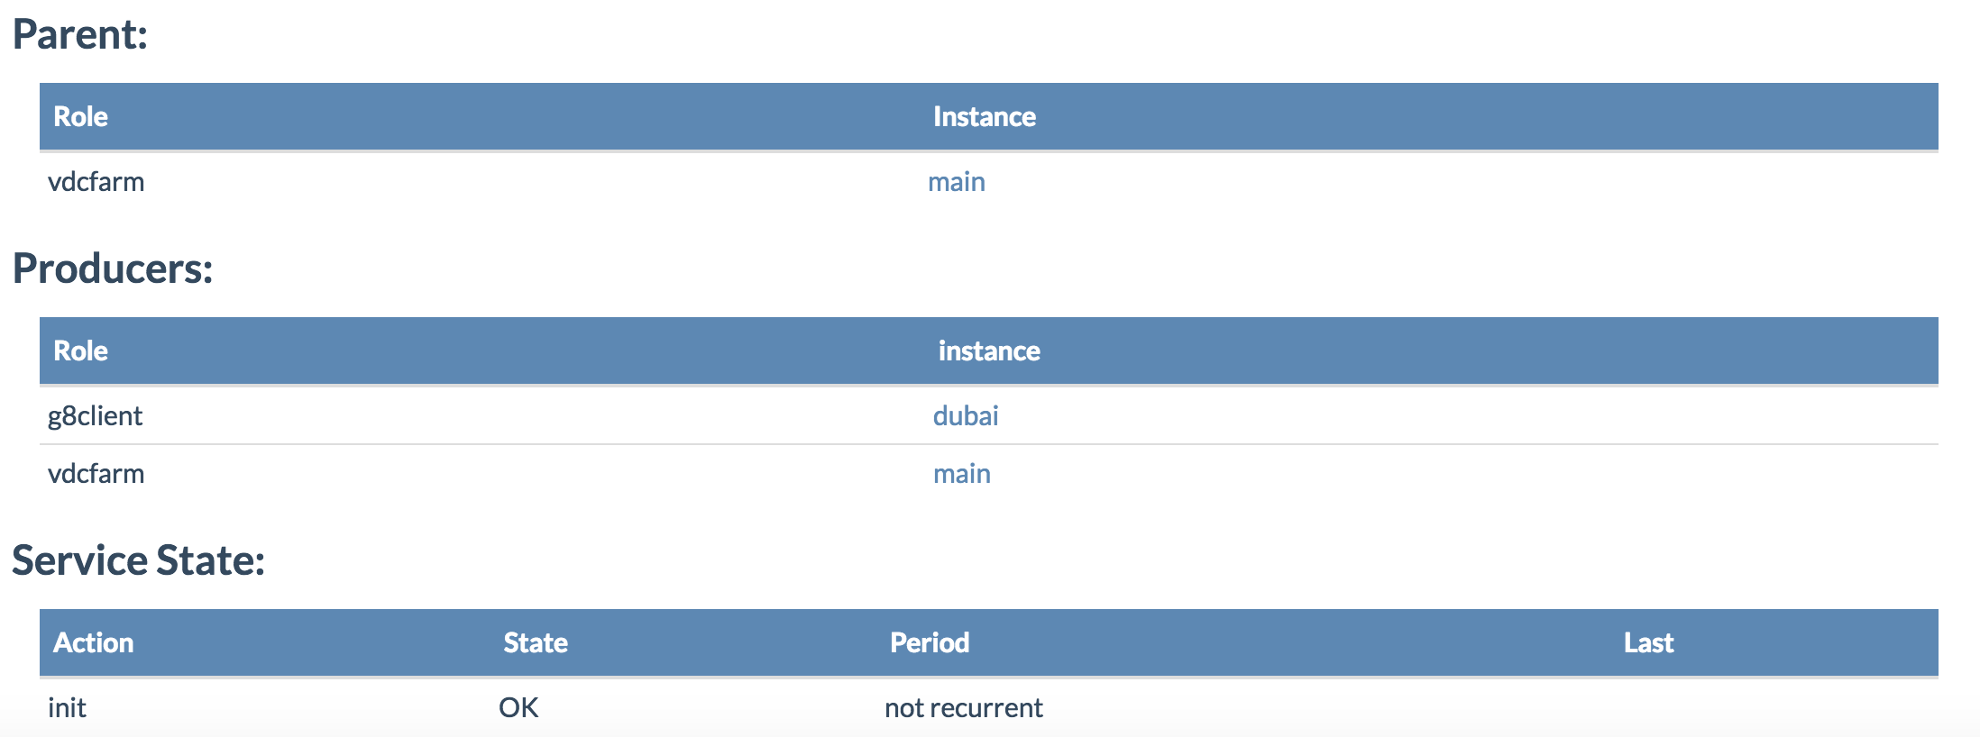Click the not recurrent period value

[x=963, y=708]
